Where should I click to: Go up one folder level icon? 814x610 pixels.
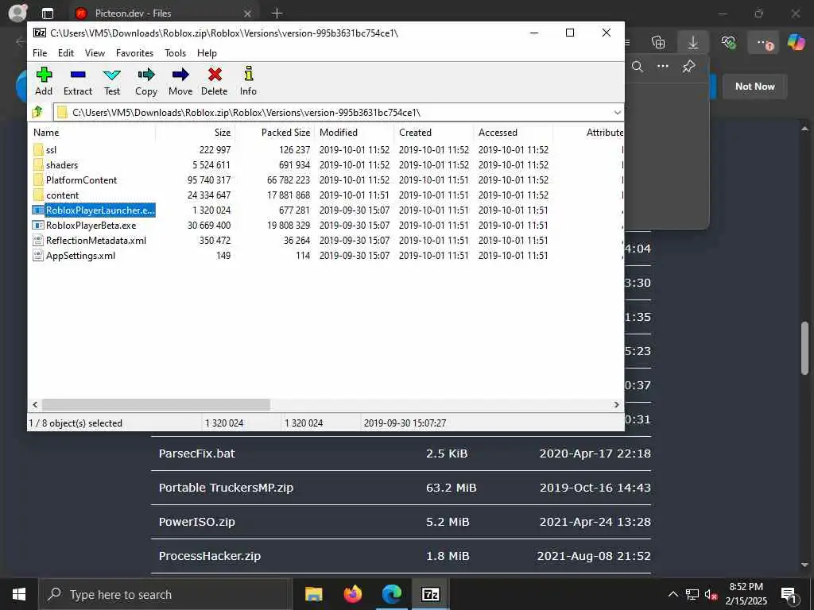37,112
